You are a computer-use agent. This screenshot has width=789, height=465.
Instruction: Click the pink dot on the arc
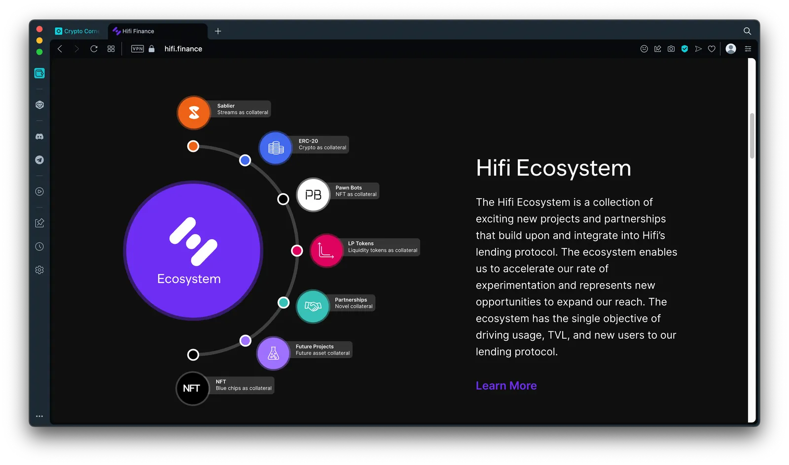(297, 250)
